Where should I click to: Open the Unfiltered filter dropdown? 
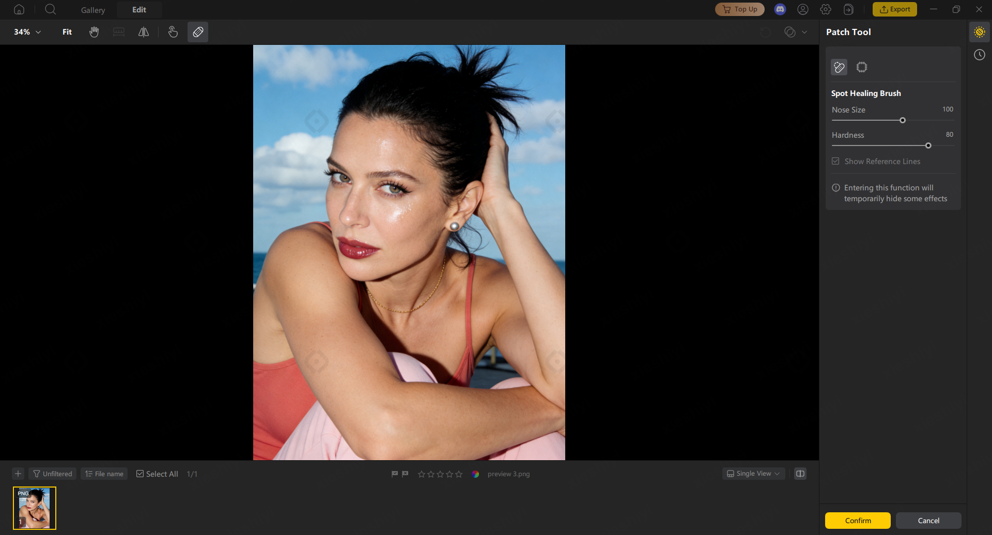coord(53,474)
